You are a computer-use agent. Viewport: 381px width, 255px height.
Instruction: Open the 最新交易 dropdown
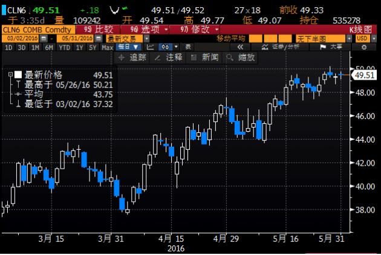tap(126, 39)
